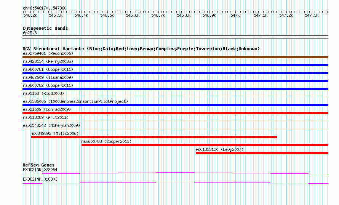Click the RefSeq Genes track title
339x205 pixels.
tap(38, 165)
